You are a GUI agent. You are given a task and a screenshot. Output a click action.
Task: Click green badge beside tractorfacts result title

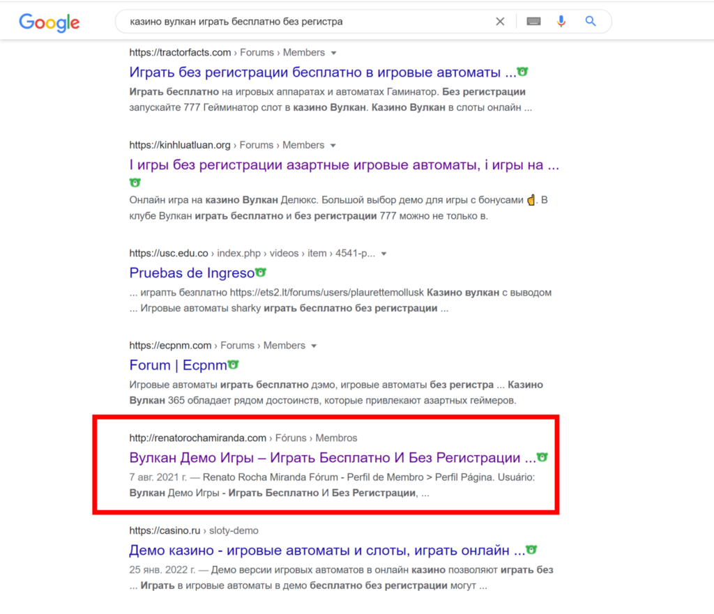(x=523, y=72)
